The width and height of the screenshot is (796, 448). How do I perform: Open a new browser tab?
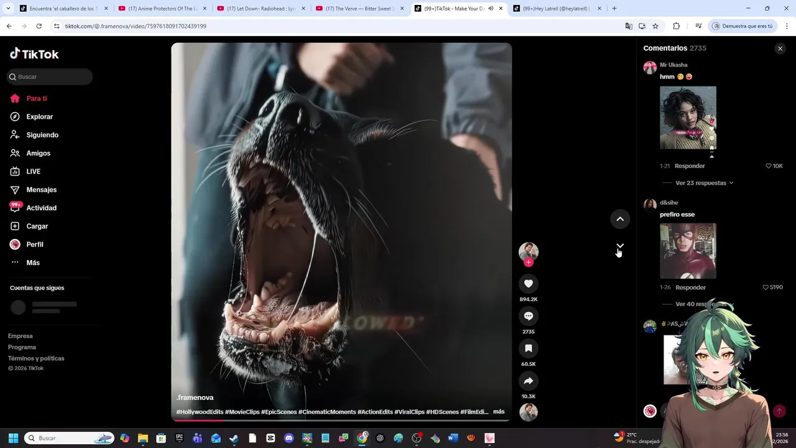pos(614,9)
